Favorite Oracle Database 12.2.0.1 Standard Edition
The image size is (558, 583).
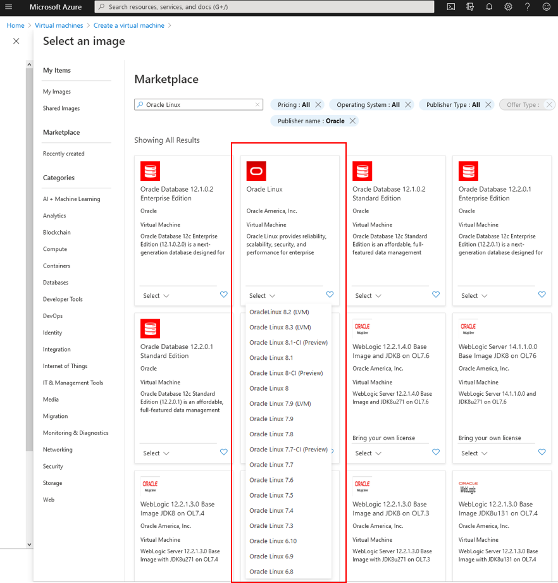223,451
